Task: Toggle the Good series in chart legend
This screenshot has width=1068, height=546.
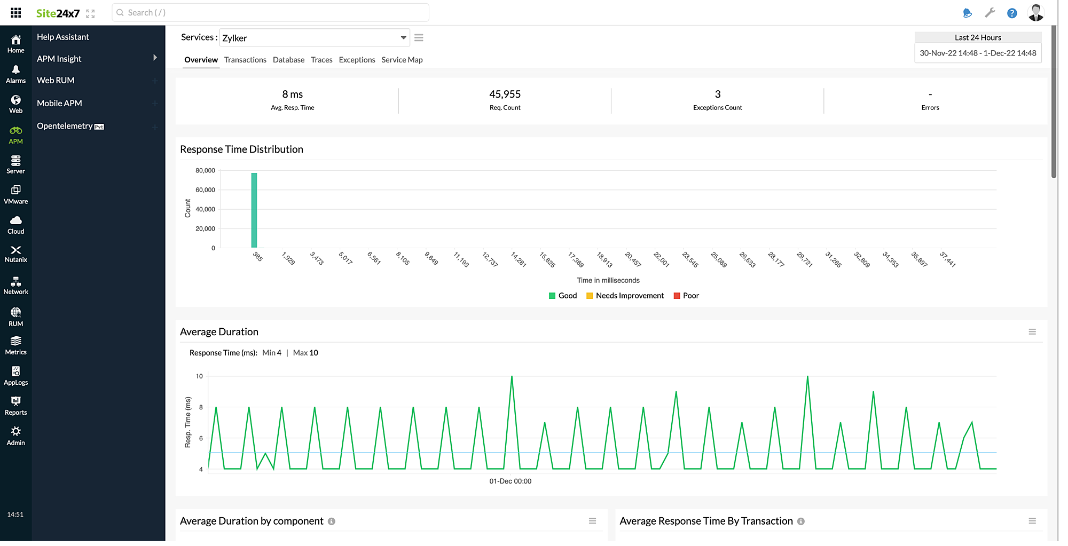Action: coord(563,296)
